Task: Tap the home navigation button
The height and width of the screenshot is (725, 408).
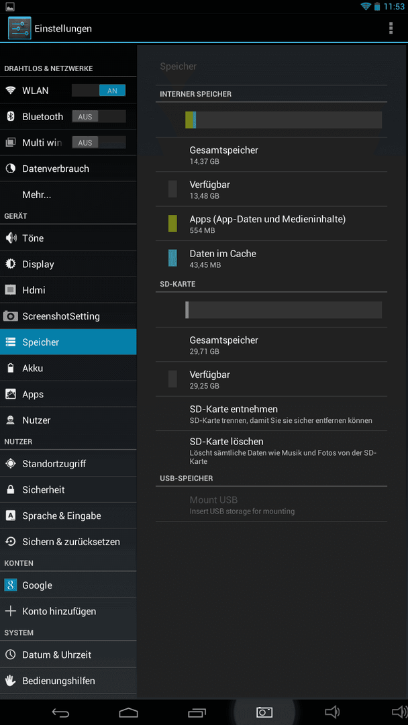Action: click(128, 712)
